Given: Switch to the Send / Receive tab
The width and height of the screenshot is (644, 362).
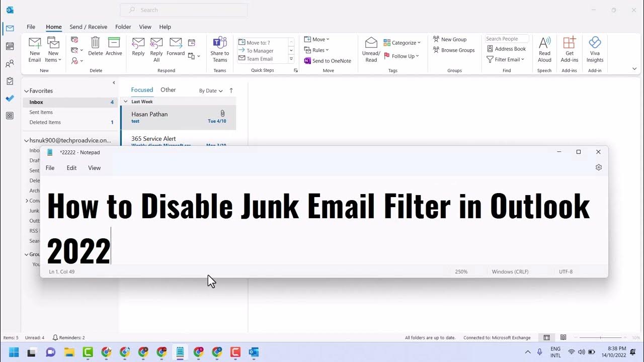Looking at the screenshot, I should [88, 27].
